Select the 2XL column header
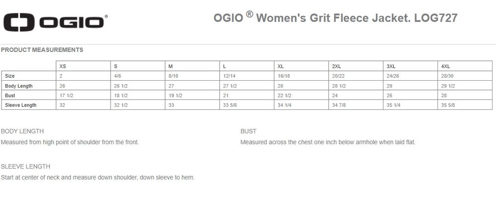 tap(356, 66)
